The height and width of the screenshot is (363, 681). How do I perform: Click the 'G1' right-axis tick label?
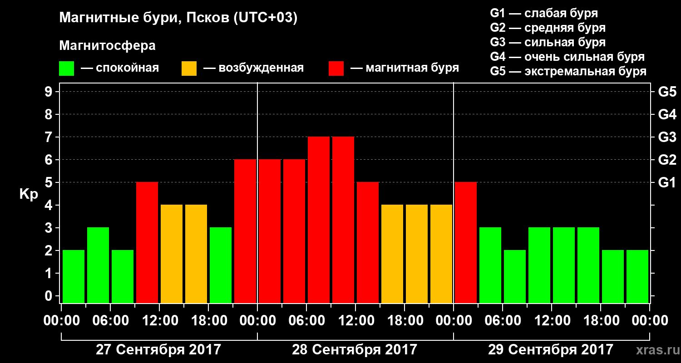pyautogui.click(x=667, y=182)
